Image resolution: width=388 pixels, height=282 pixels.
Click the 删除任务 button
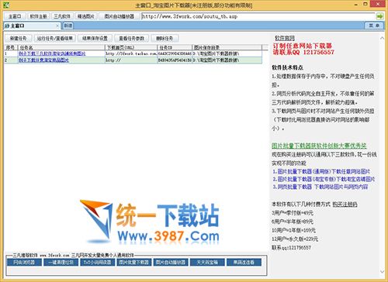(165, 38)
